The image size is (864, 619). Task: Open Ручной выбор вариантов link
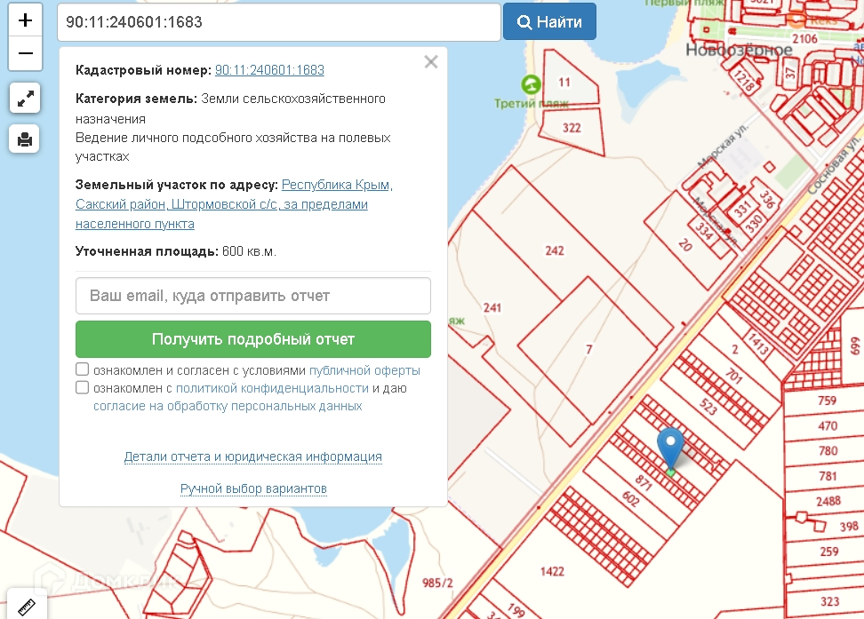pos(253,488)
